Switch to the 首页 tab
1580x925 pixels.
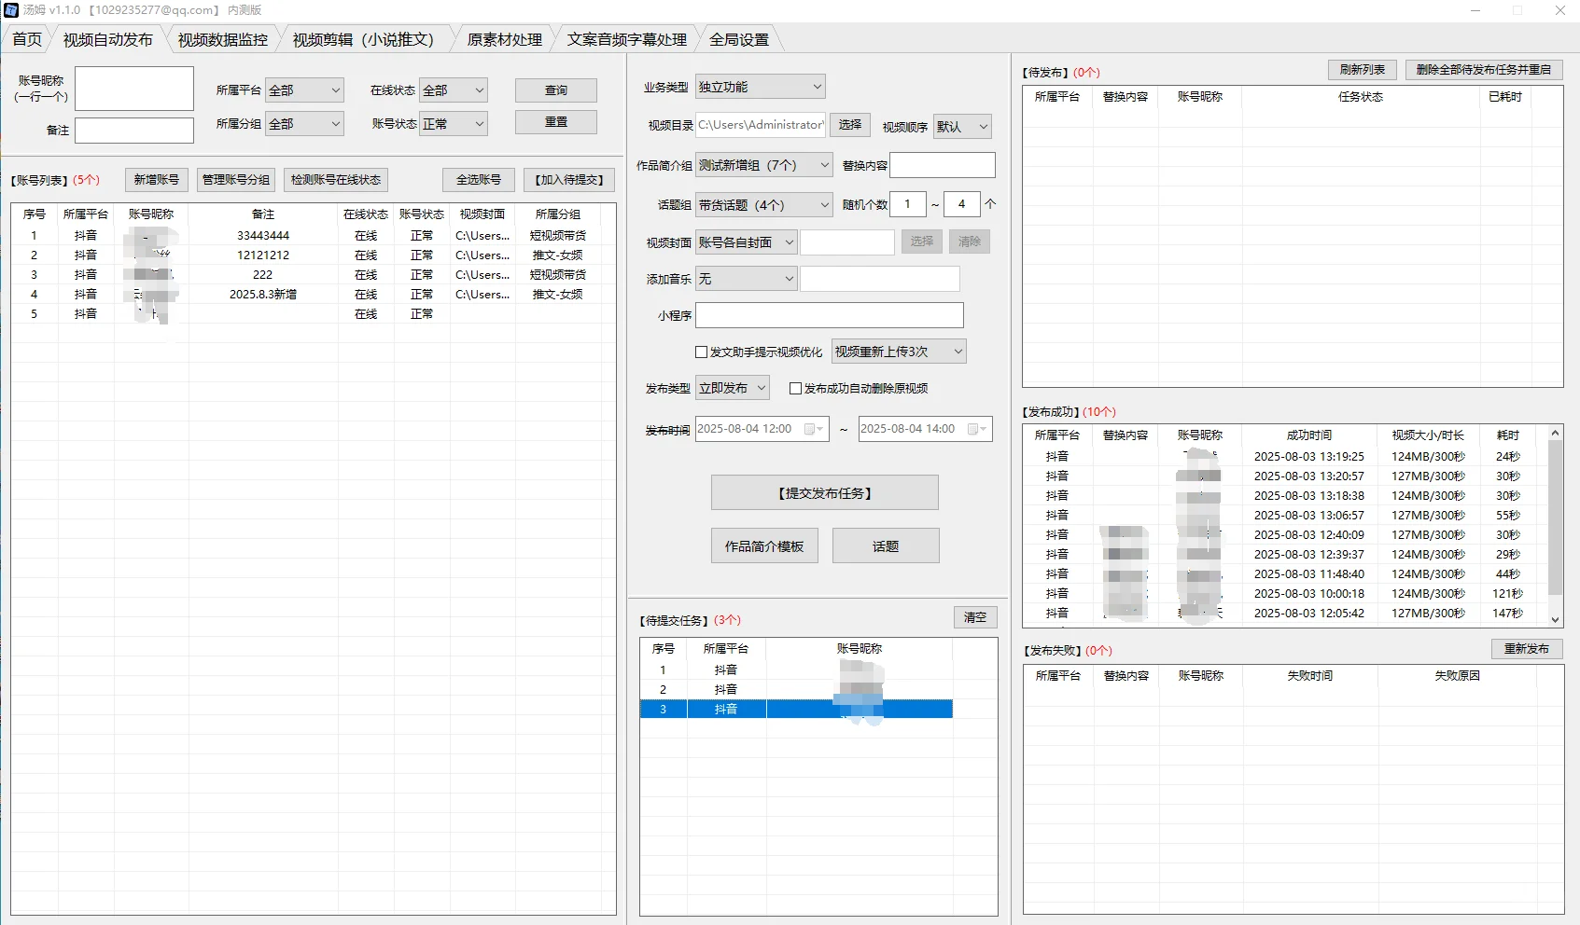click(27, 39)
